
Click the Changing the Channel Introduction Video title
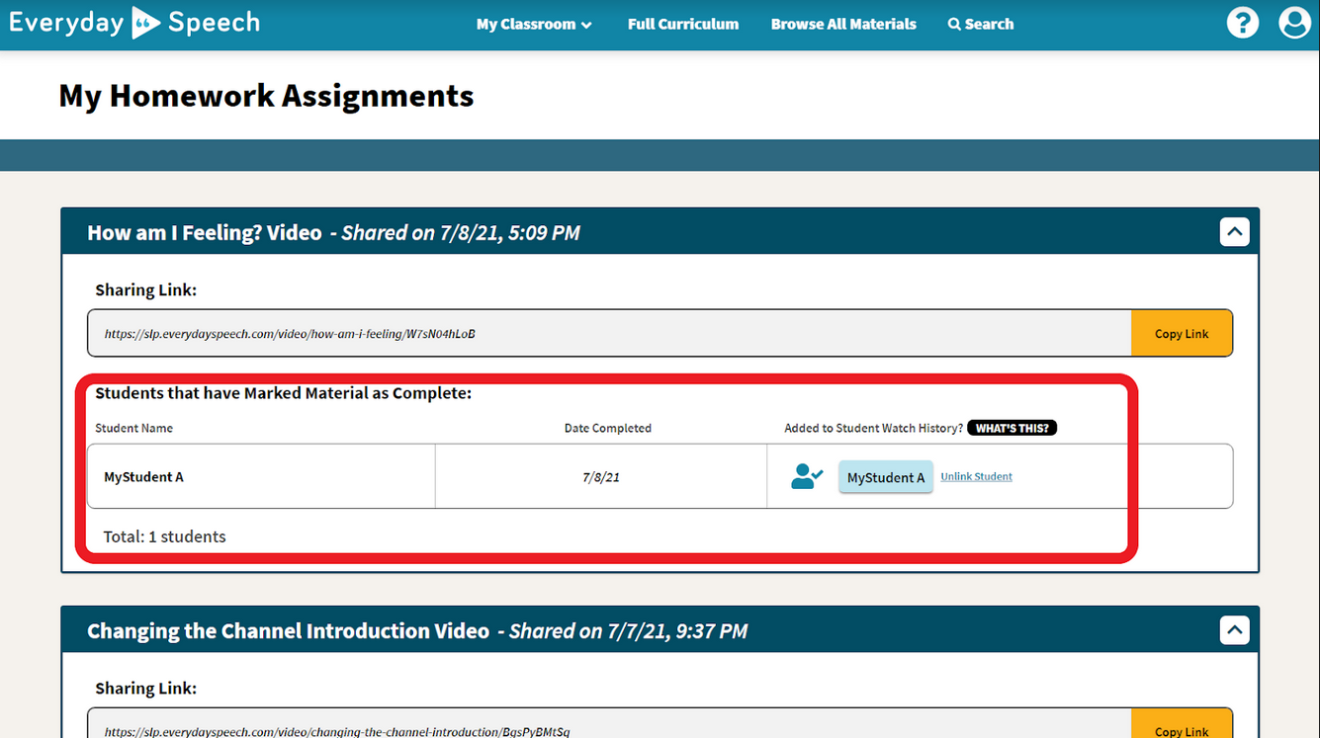(288, 631)
